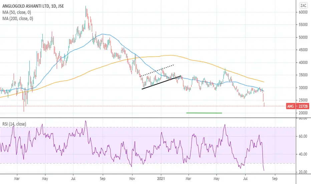Click the 35000 price axis label
This screenshot has height=184, width=311.
coord(303,75)
